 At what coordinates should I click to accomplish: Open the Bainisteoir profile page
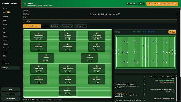point(10,64)
